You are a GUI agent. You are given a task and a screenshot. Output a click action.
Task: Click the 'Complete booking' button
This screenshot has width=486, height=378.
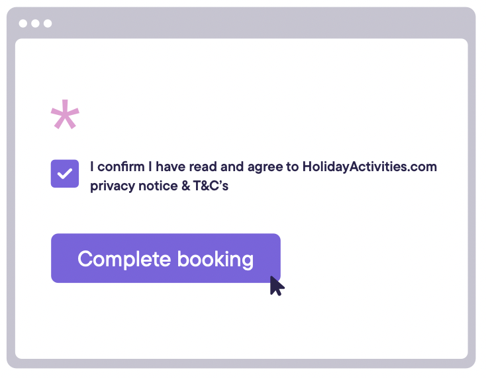coord(166,258)
